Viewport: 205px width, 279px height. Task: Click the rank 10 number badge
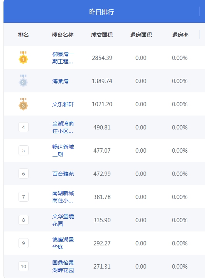tap(24, 266)
